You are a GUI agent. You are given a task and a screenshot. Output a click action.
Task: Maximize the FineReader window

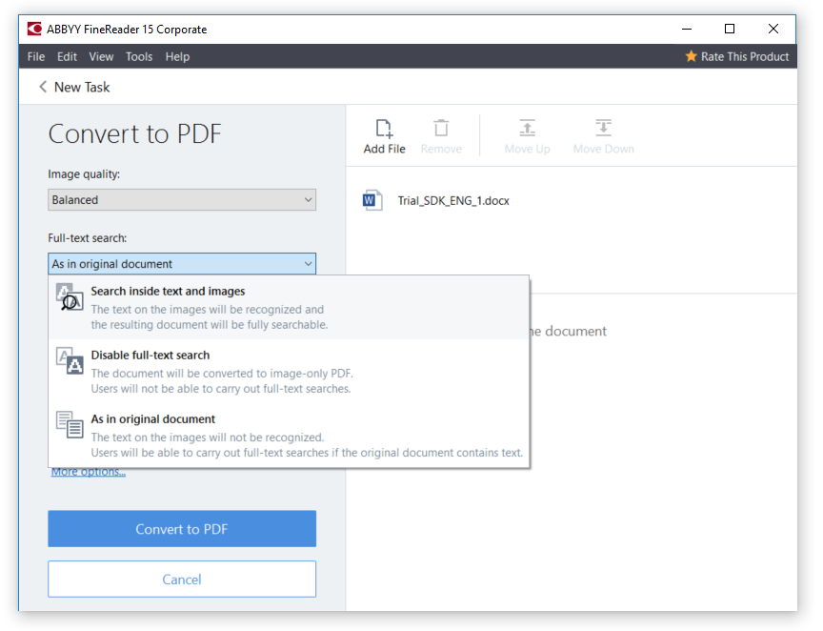(729, 29)
